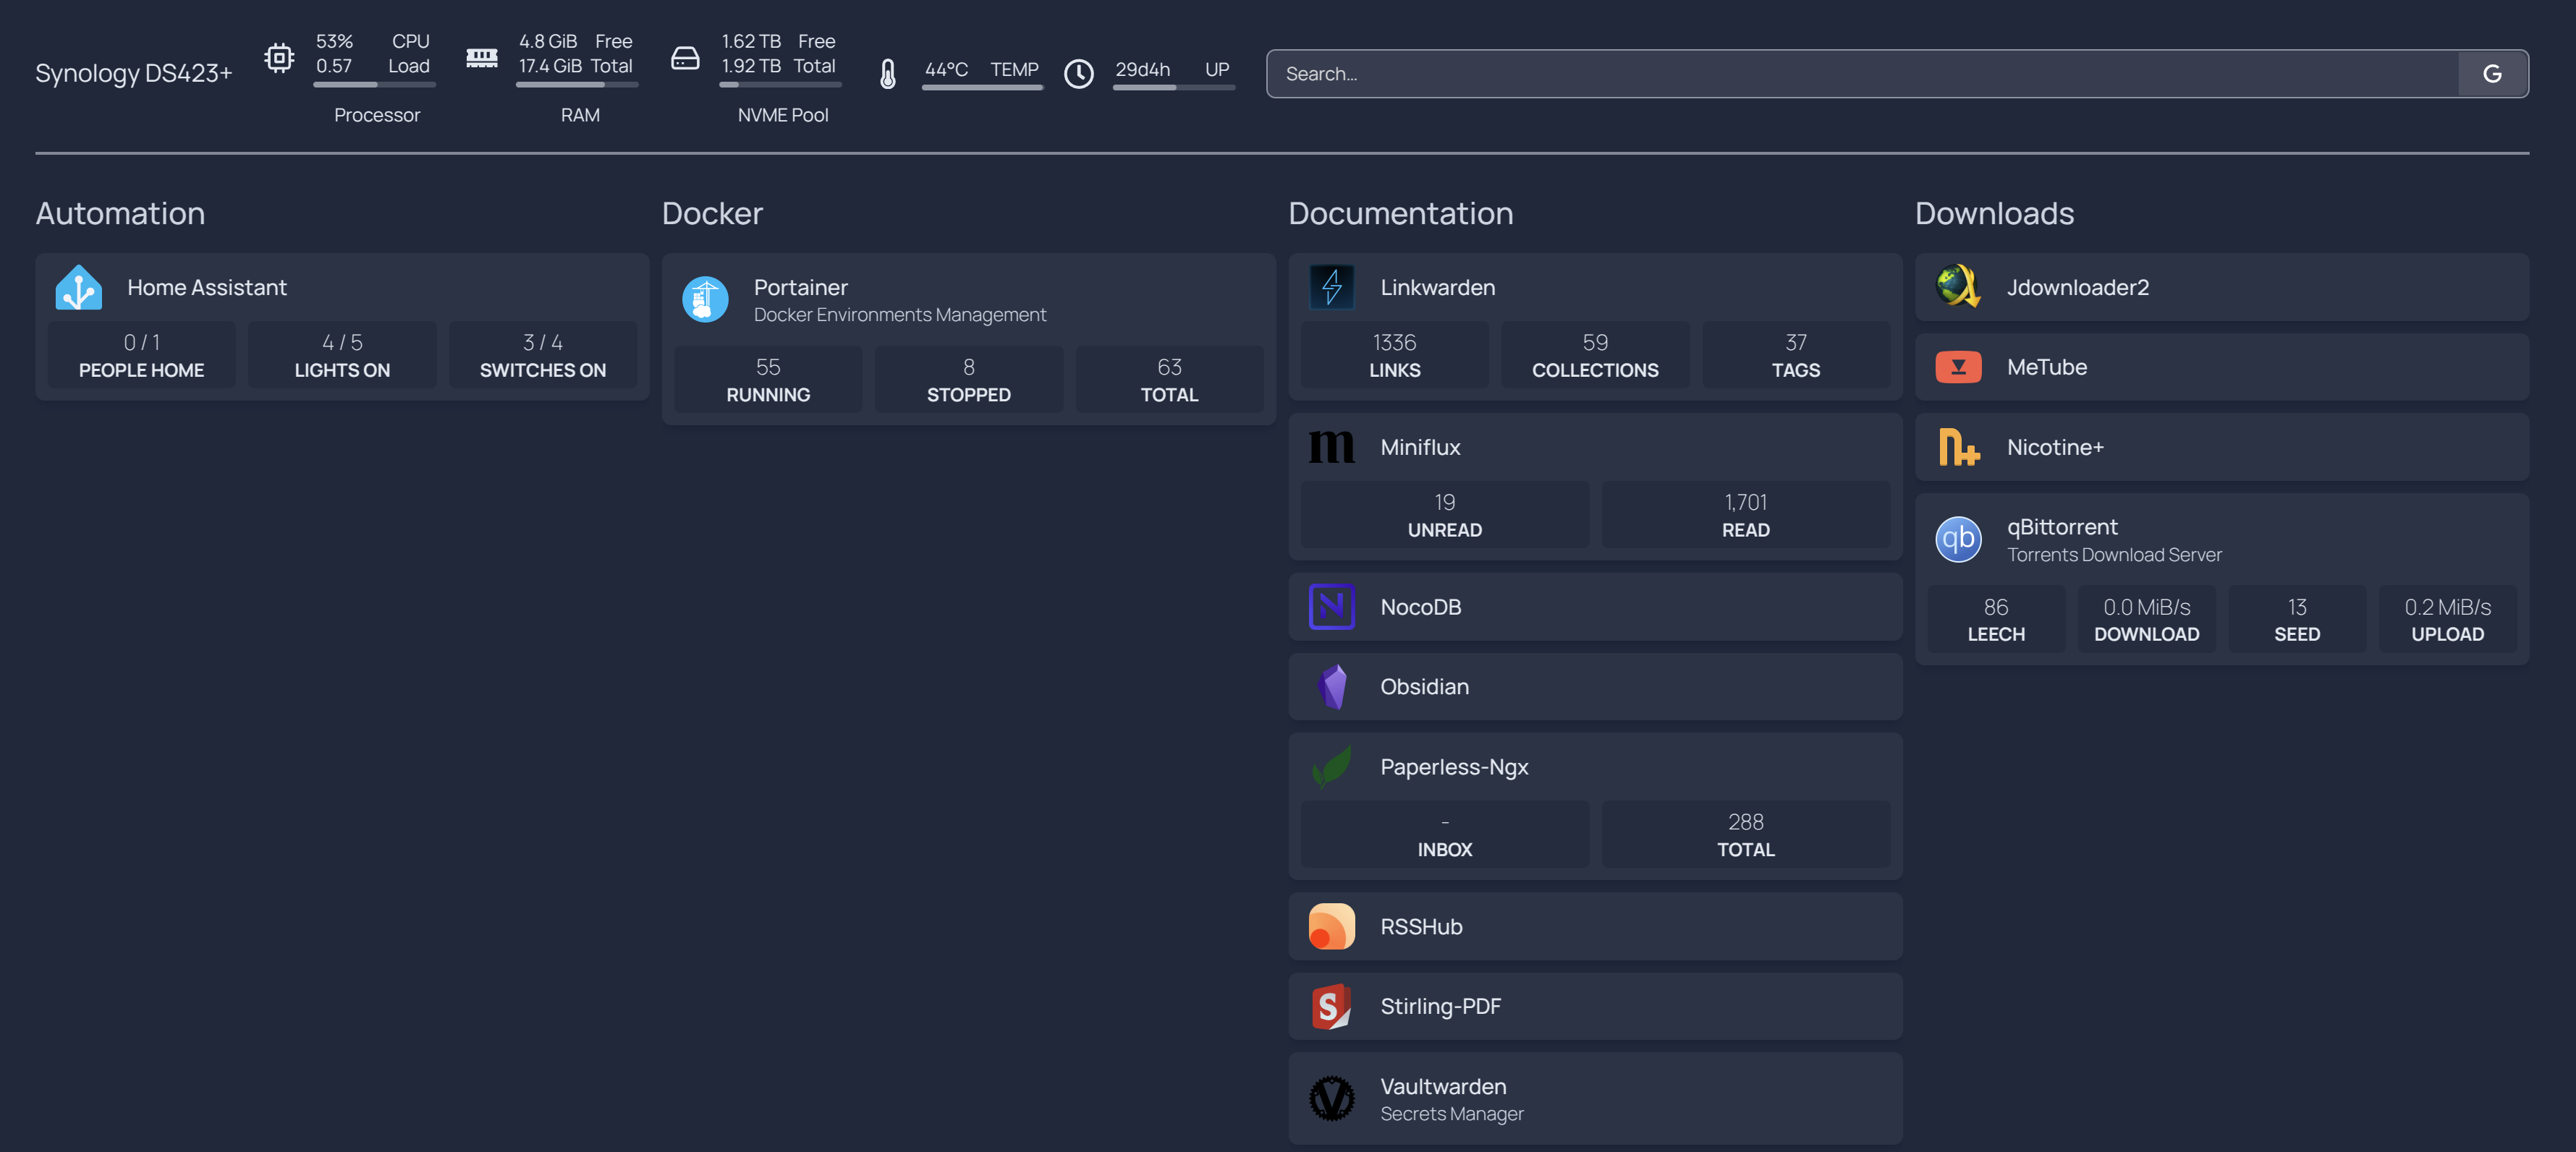Click the uptime clock icon
Viewport: 2576px width, 1152px height.
[1079, 74]
